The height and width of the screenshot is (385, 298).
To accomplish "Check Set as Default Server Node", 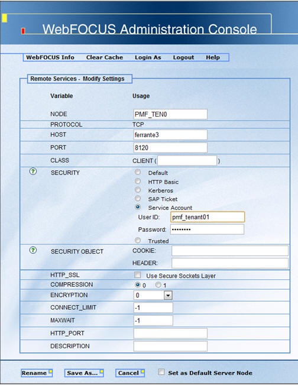I will pos(161,372).
